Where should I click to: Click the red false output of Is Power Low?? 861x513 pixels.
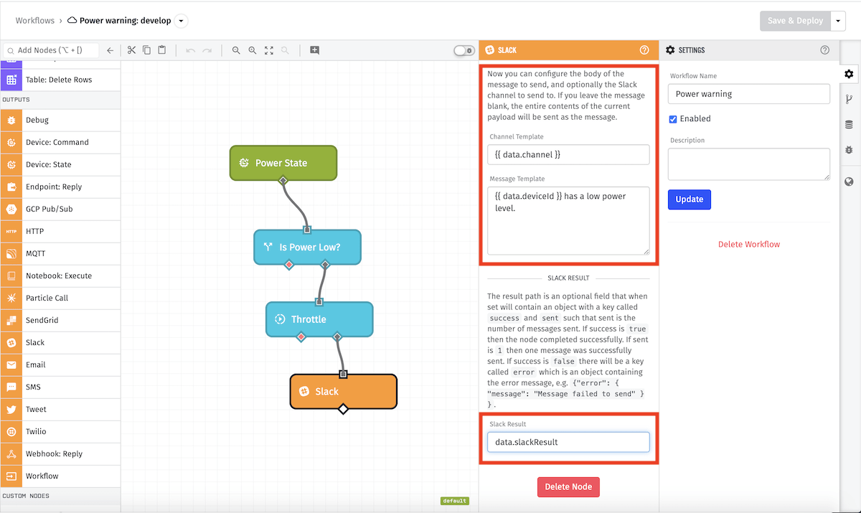(x=289, y=265)
